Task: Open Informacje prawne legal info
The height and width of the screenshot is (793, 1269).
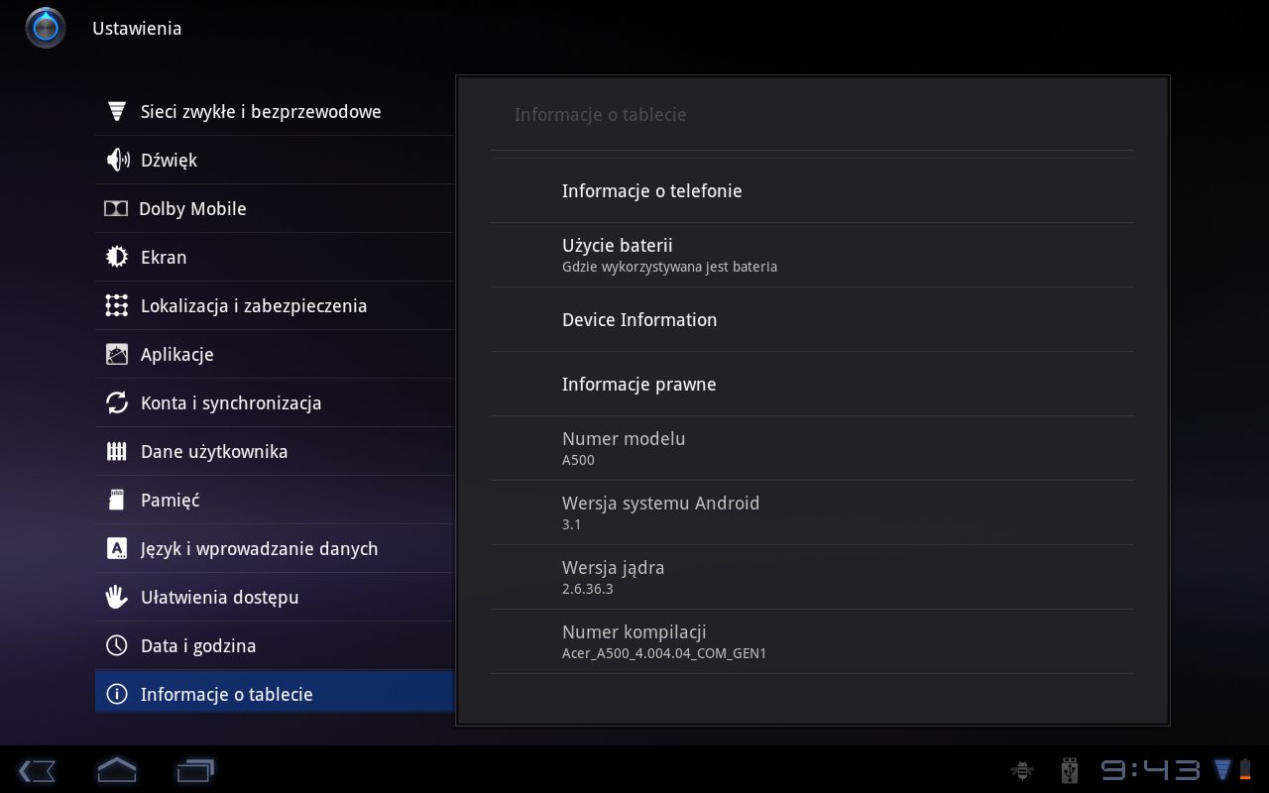Action: [x=812, y=384]
